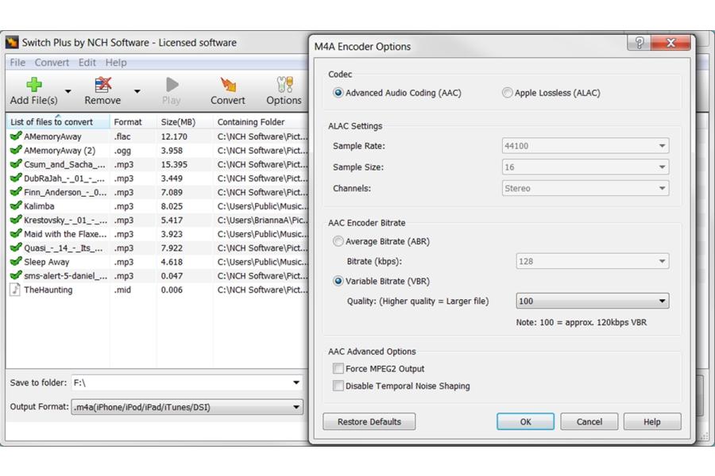Click the check icon beside Sleep Away
715x476 pixels.
16,262
